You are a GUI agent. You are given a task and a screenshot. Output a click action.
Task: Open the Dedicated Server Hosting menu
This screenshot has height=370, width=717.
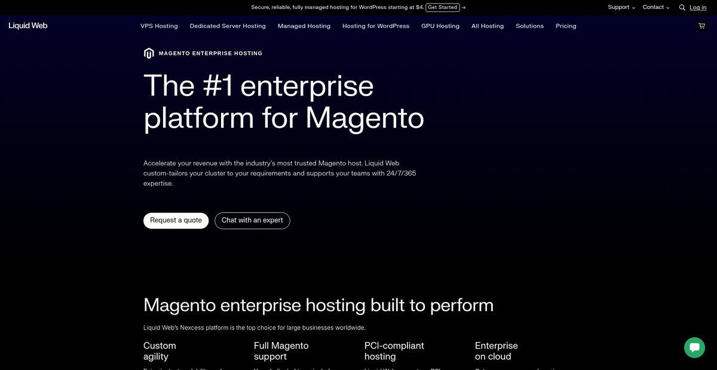tap(228, 26)
